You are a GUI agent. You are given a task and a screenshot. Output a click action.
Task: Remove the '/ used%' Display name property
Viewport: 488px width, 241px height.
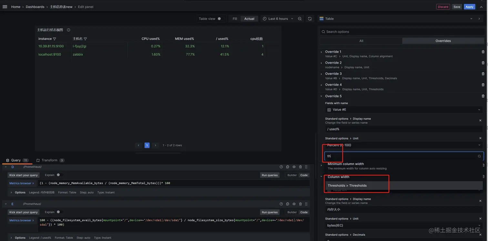480,121
